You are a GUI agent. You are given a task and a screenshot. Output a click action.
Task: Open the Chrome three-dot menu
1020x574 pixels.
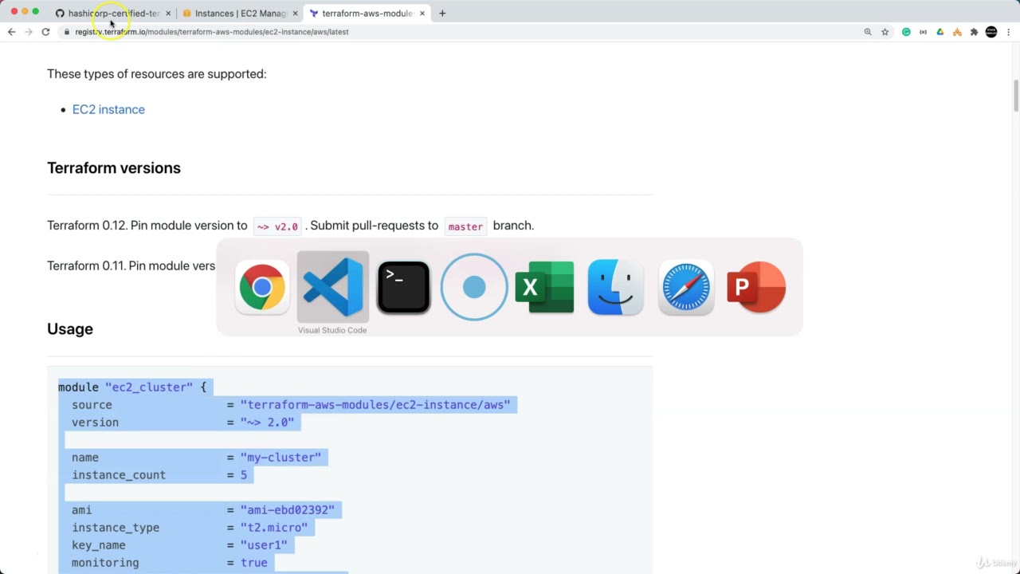[1008, 32]
